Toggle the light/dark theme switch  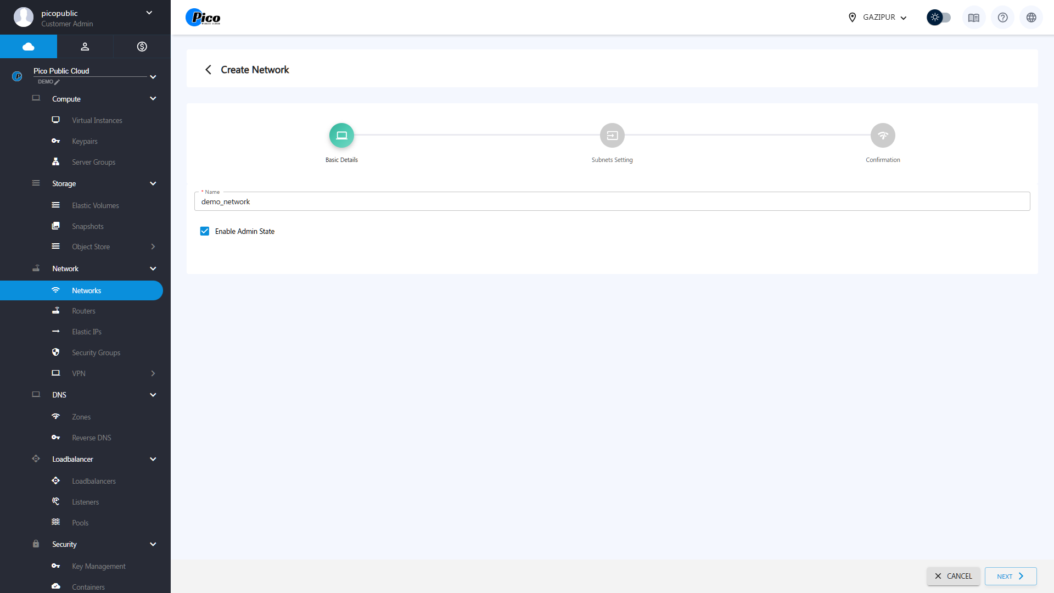pyautogui.click(x=939, y=18)
